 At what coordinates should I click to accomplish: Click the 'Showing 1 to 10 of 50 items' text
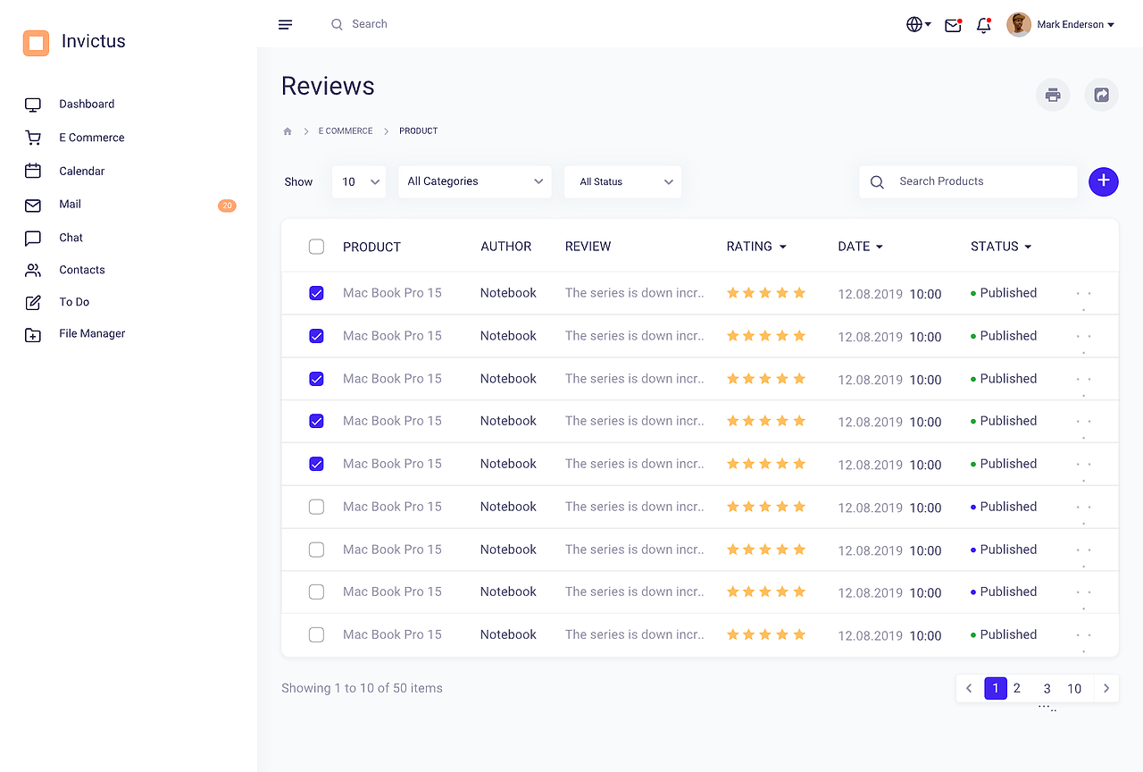[x=362, y=688]
